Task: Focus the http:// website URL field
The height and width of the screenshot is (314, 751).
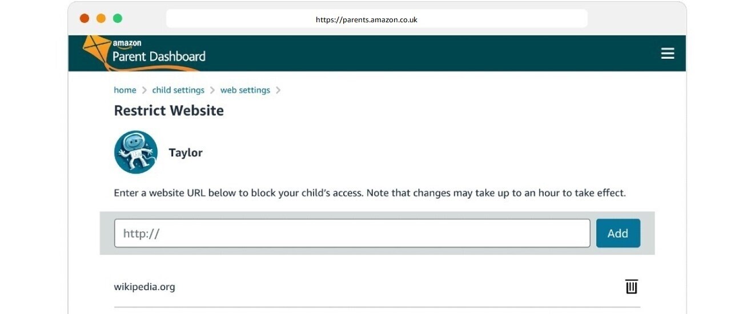Action: point(352,234)
